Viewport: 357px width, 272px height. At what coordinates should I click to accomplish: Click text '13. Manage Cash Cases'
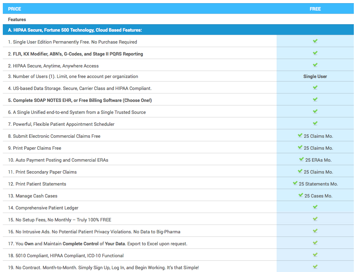(x=33, y=196)
